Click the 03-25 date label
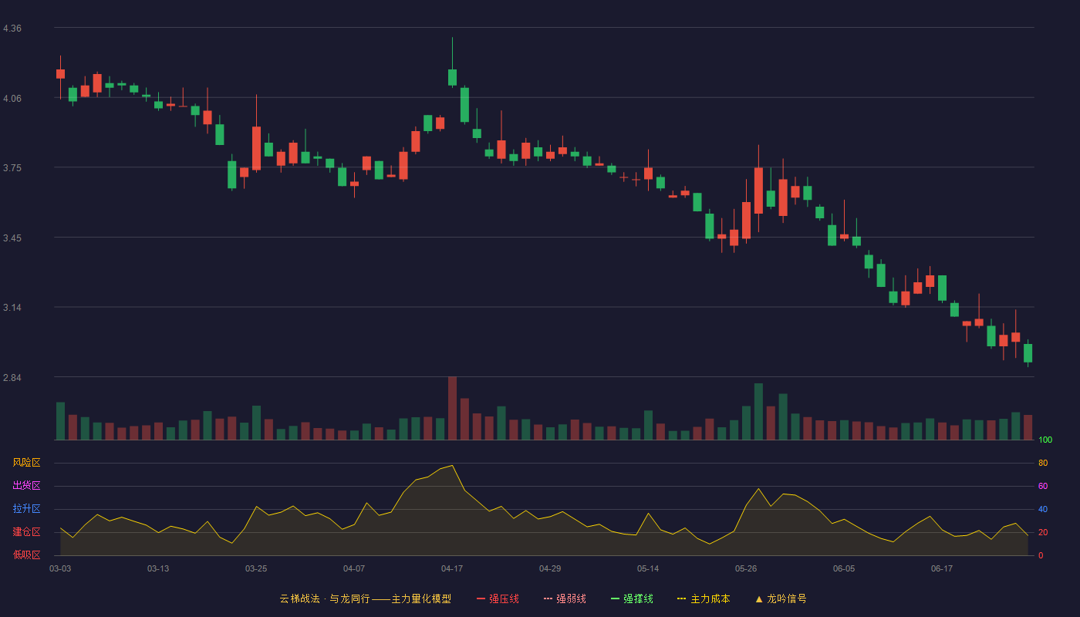This screenshot has height=617, width=1080. point(256,568)
